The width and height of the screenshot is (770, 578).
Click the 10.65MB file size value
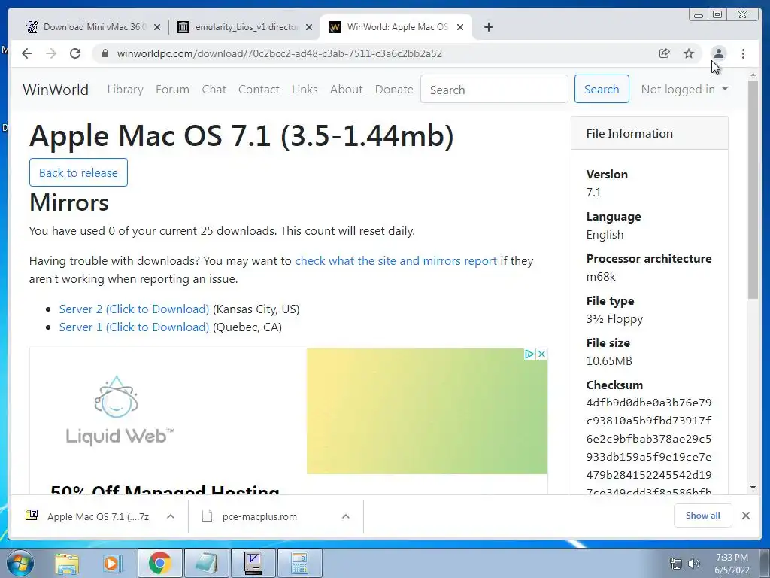pyautogui.click(x=609, y=360)
